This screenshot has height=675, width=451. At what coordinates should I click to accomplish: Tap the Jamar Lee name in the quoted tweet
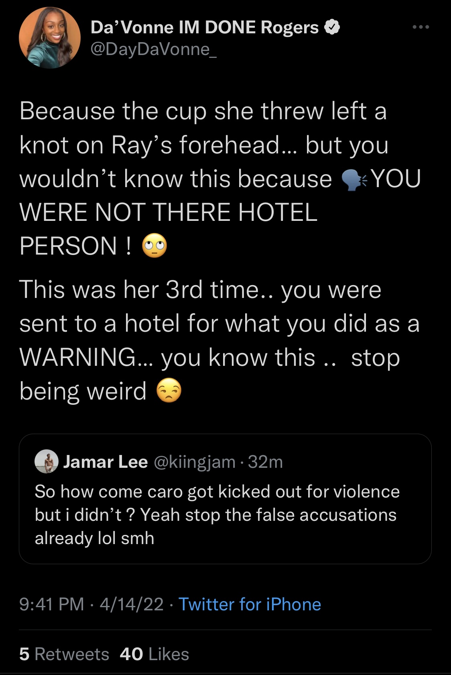click(106, 462)
